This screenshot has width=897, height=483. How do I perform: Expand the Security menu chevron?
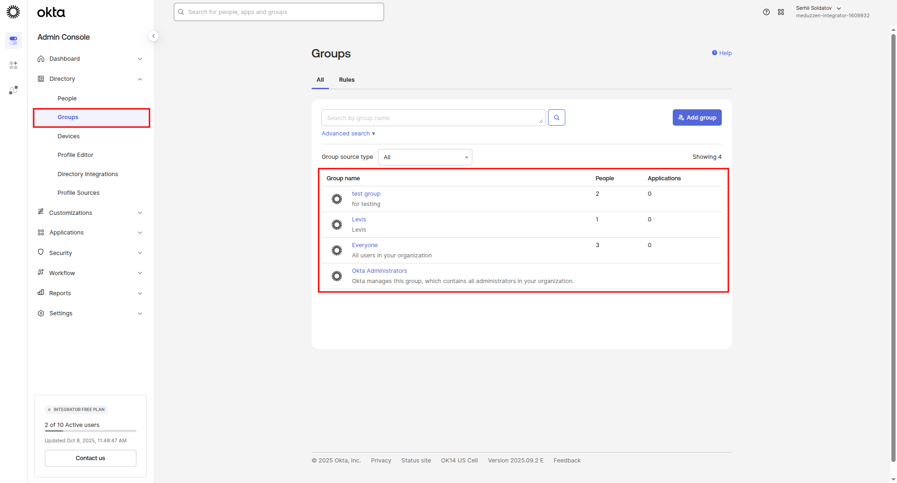(x=140, y=253)
